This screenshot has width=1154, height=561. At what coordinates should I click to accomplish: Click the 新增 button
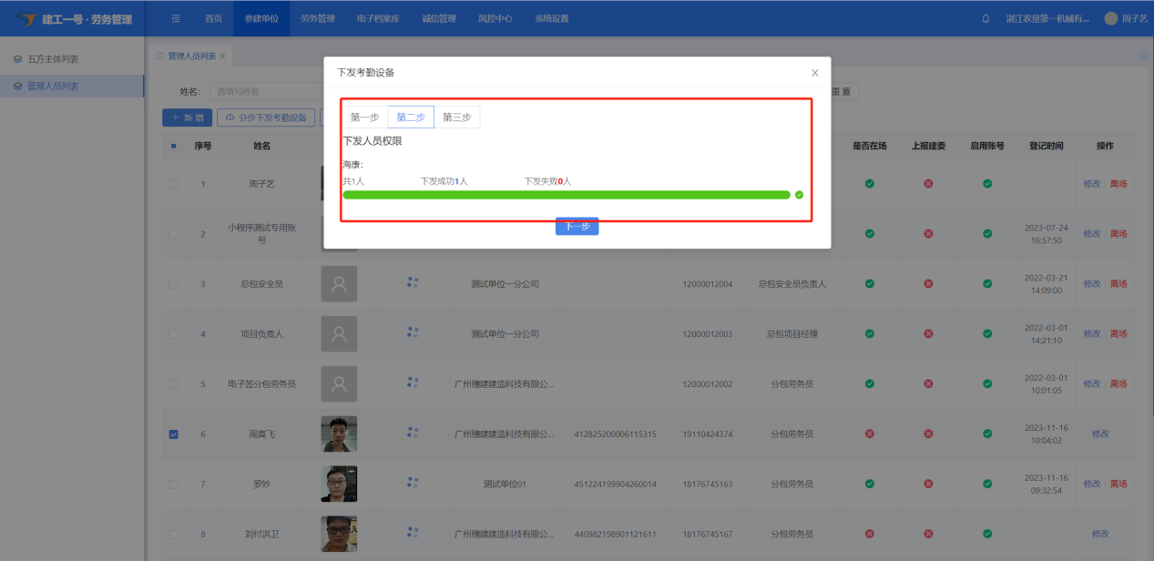pyautogui.click(x=187, y=117)
